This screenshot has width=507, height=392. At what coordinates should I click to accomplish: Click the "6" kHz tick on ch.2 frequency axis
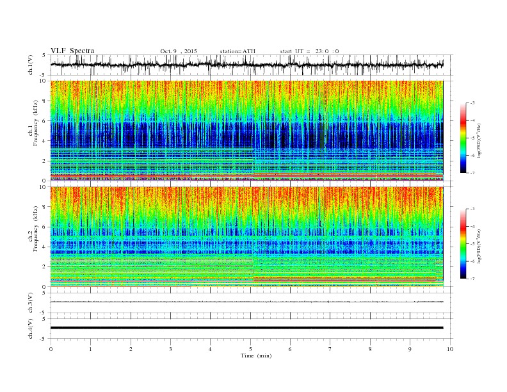(x=45, y=227)
